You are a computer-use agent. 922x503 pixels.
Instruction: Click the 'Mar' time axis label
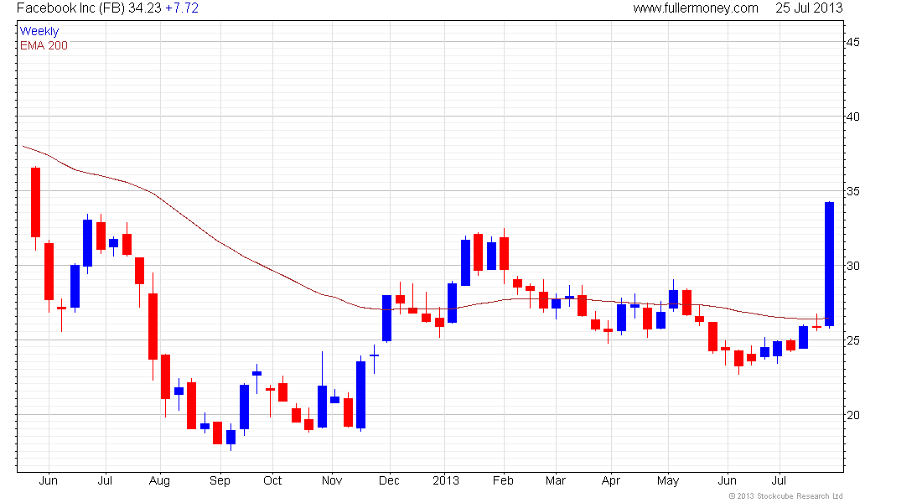[555, 480]
